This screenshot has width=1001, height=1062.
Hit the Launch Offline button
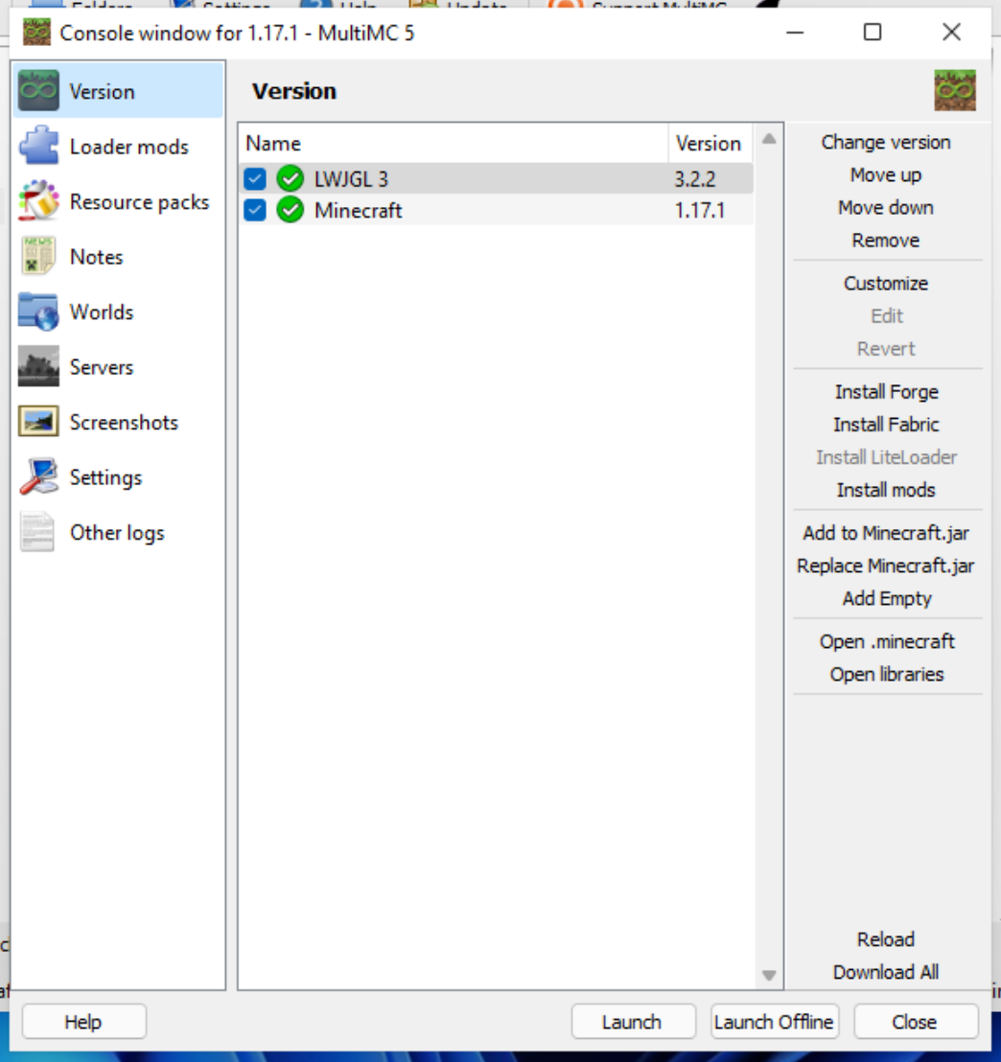(x=774, y=1022)
